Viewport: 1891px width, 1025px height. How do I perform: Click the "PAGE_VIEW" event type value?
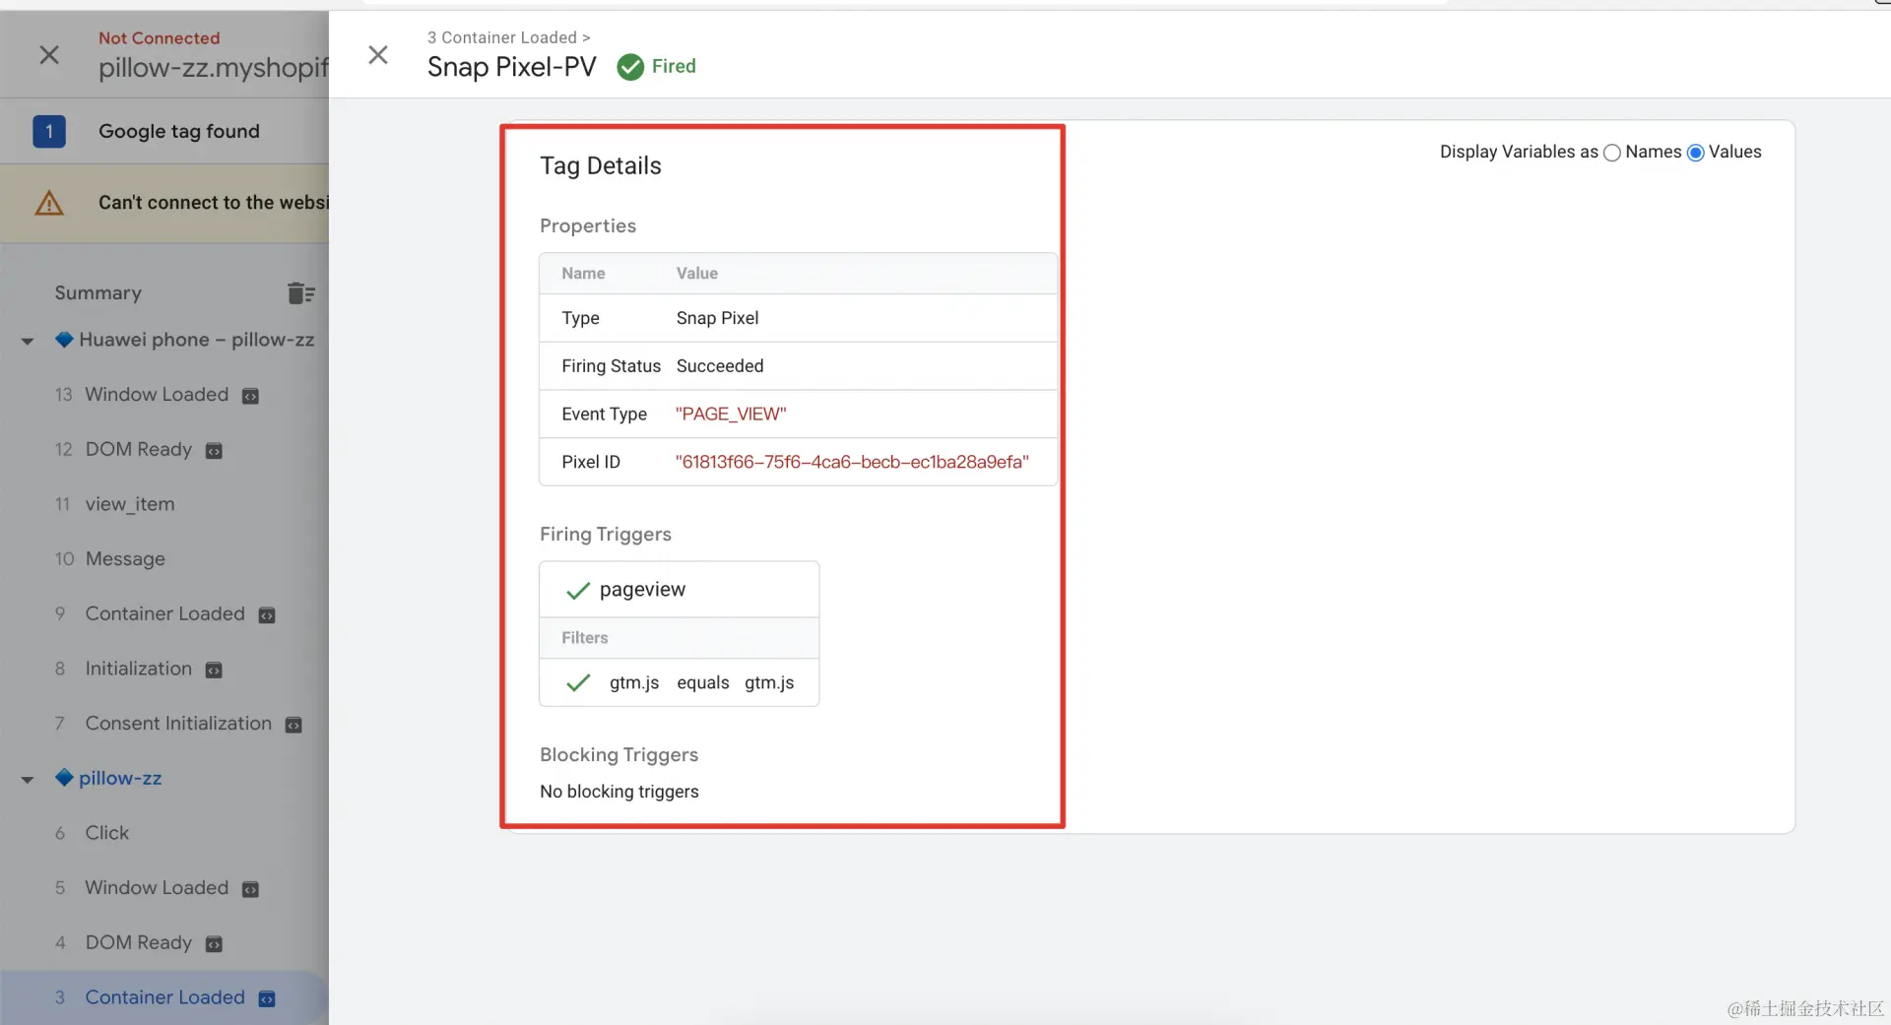coord(731,415)
